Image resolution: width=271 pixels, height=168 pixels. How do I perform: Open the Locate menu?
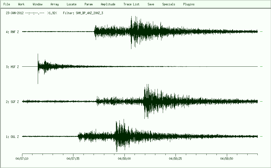pos(72,4)
